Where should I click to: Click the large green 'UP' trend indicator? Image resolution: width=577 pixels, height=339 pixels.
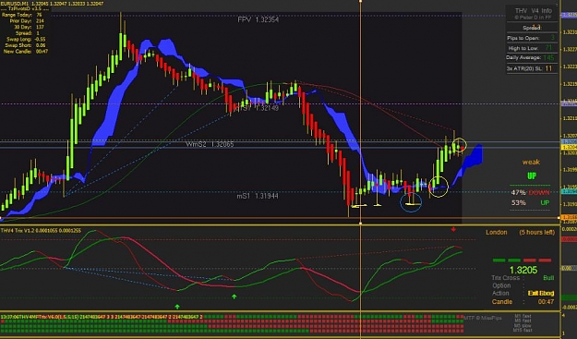[532, 176]
